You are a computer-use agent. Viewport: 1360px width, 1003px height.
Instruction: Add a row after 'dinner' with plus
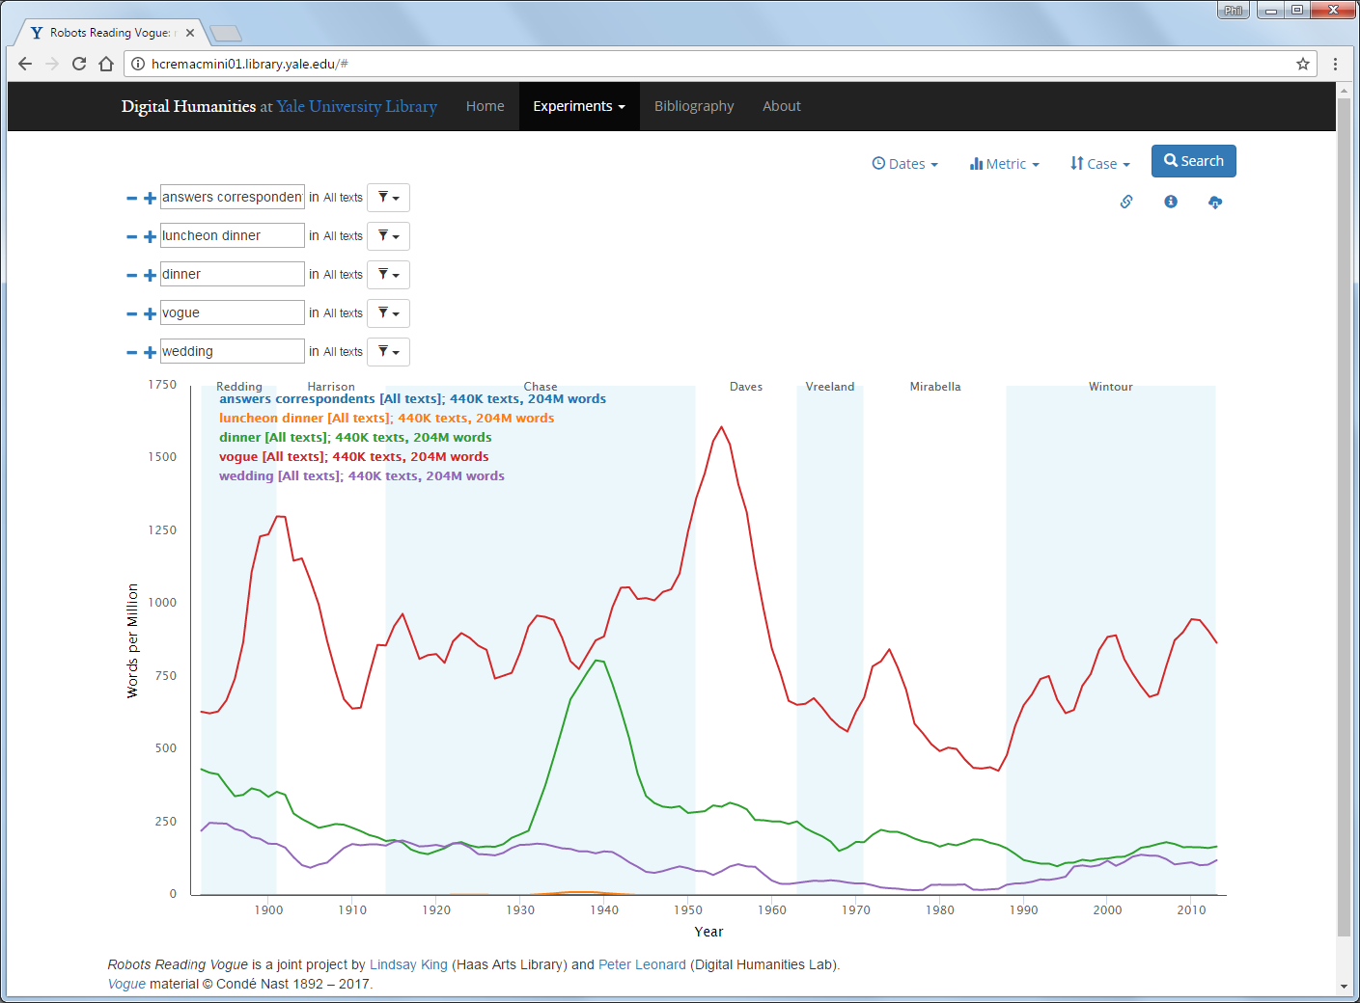point(150,275)
